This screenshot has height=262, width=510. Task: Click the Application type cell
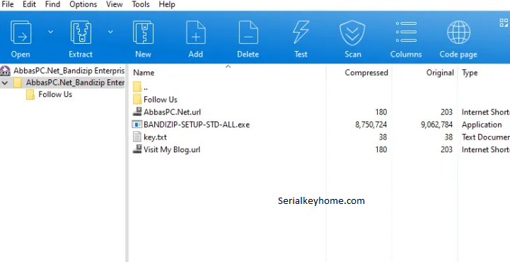point(482,125)
